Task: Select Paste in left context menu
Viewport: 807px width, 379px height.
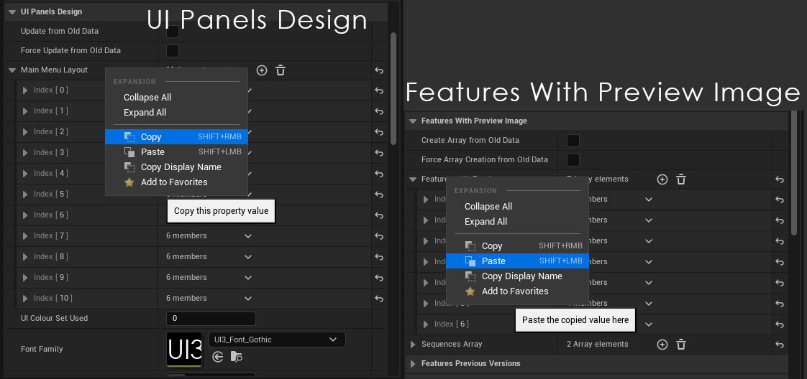Action: (x=176, y=152)
